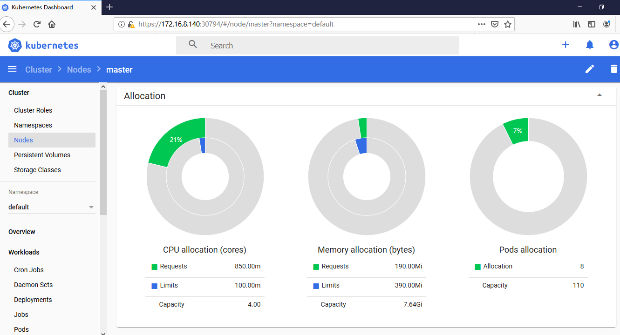Image resolution: width=620 pixels, height=335 pixels.
Task: Open Deployments in sidebar
Action: coord(33,300)
